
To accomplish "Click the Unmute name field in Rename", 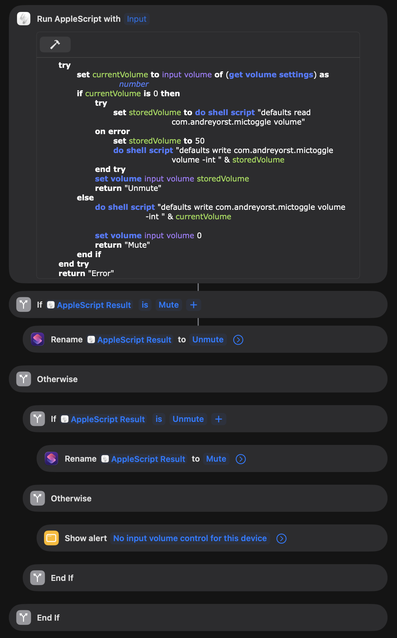I will 208,340.
